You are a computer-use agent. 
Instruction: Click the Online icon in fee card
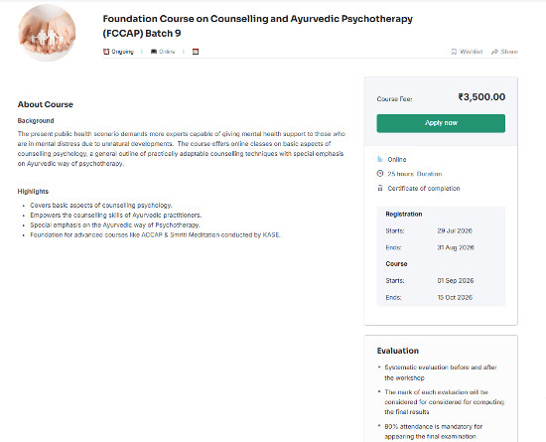[380, 159]
